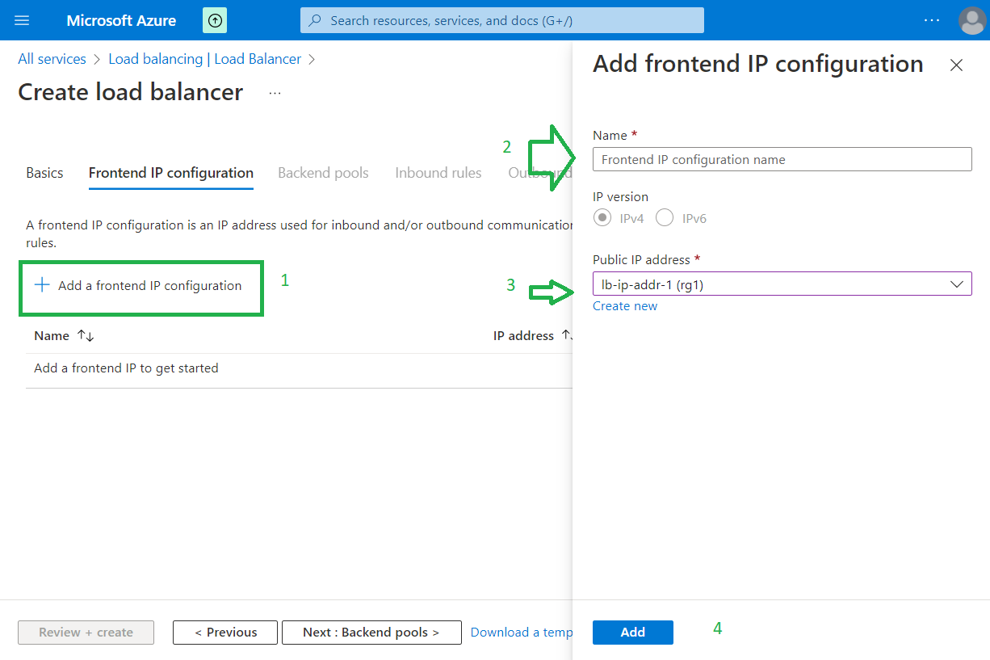Select the IPv4 radio button
990x660 pixels.
[x=602, y=218]
